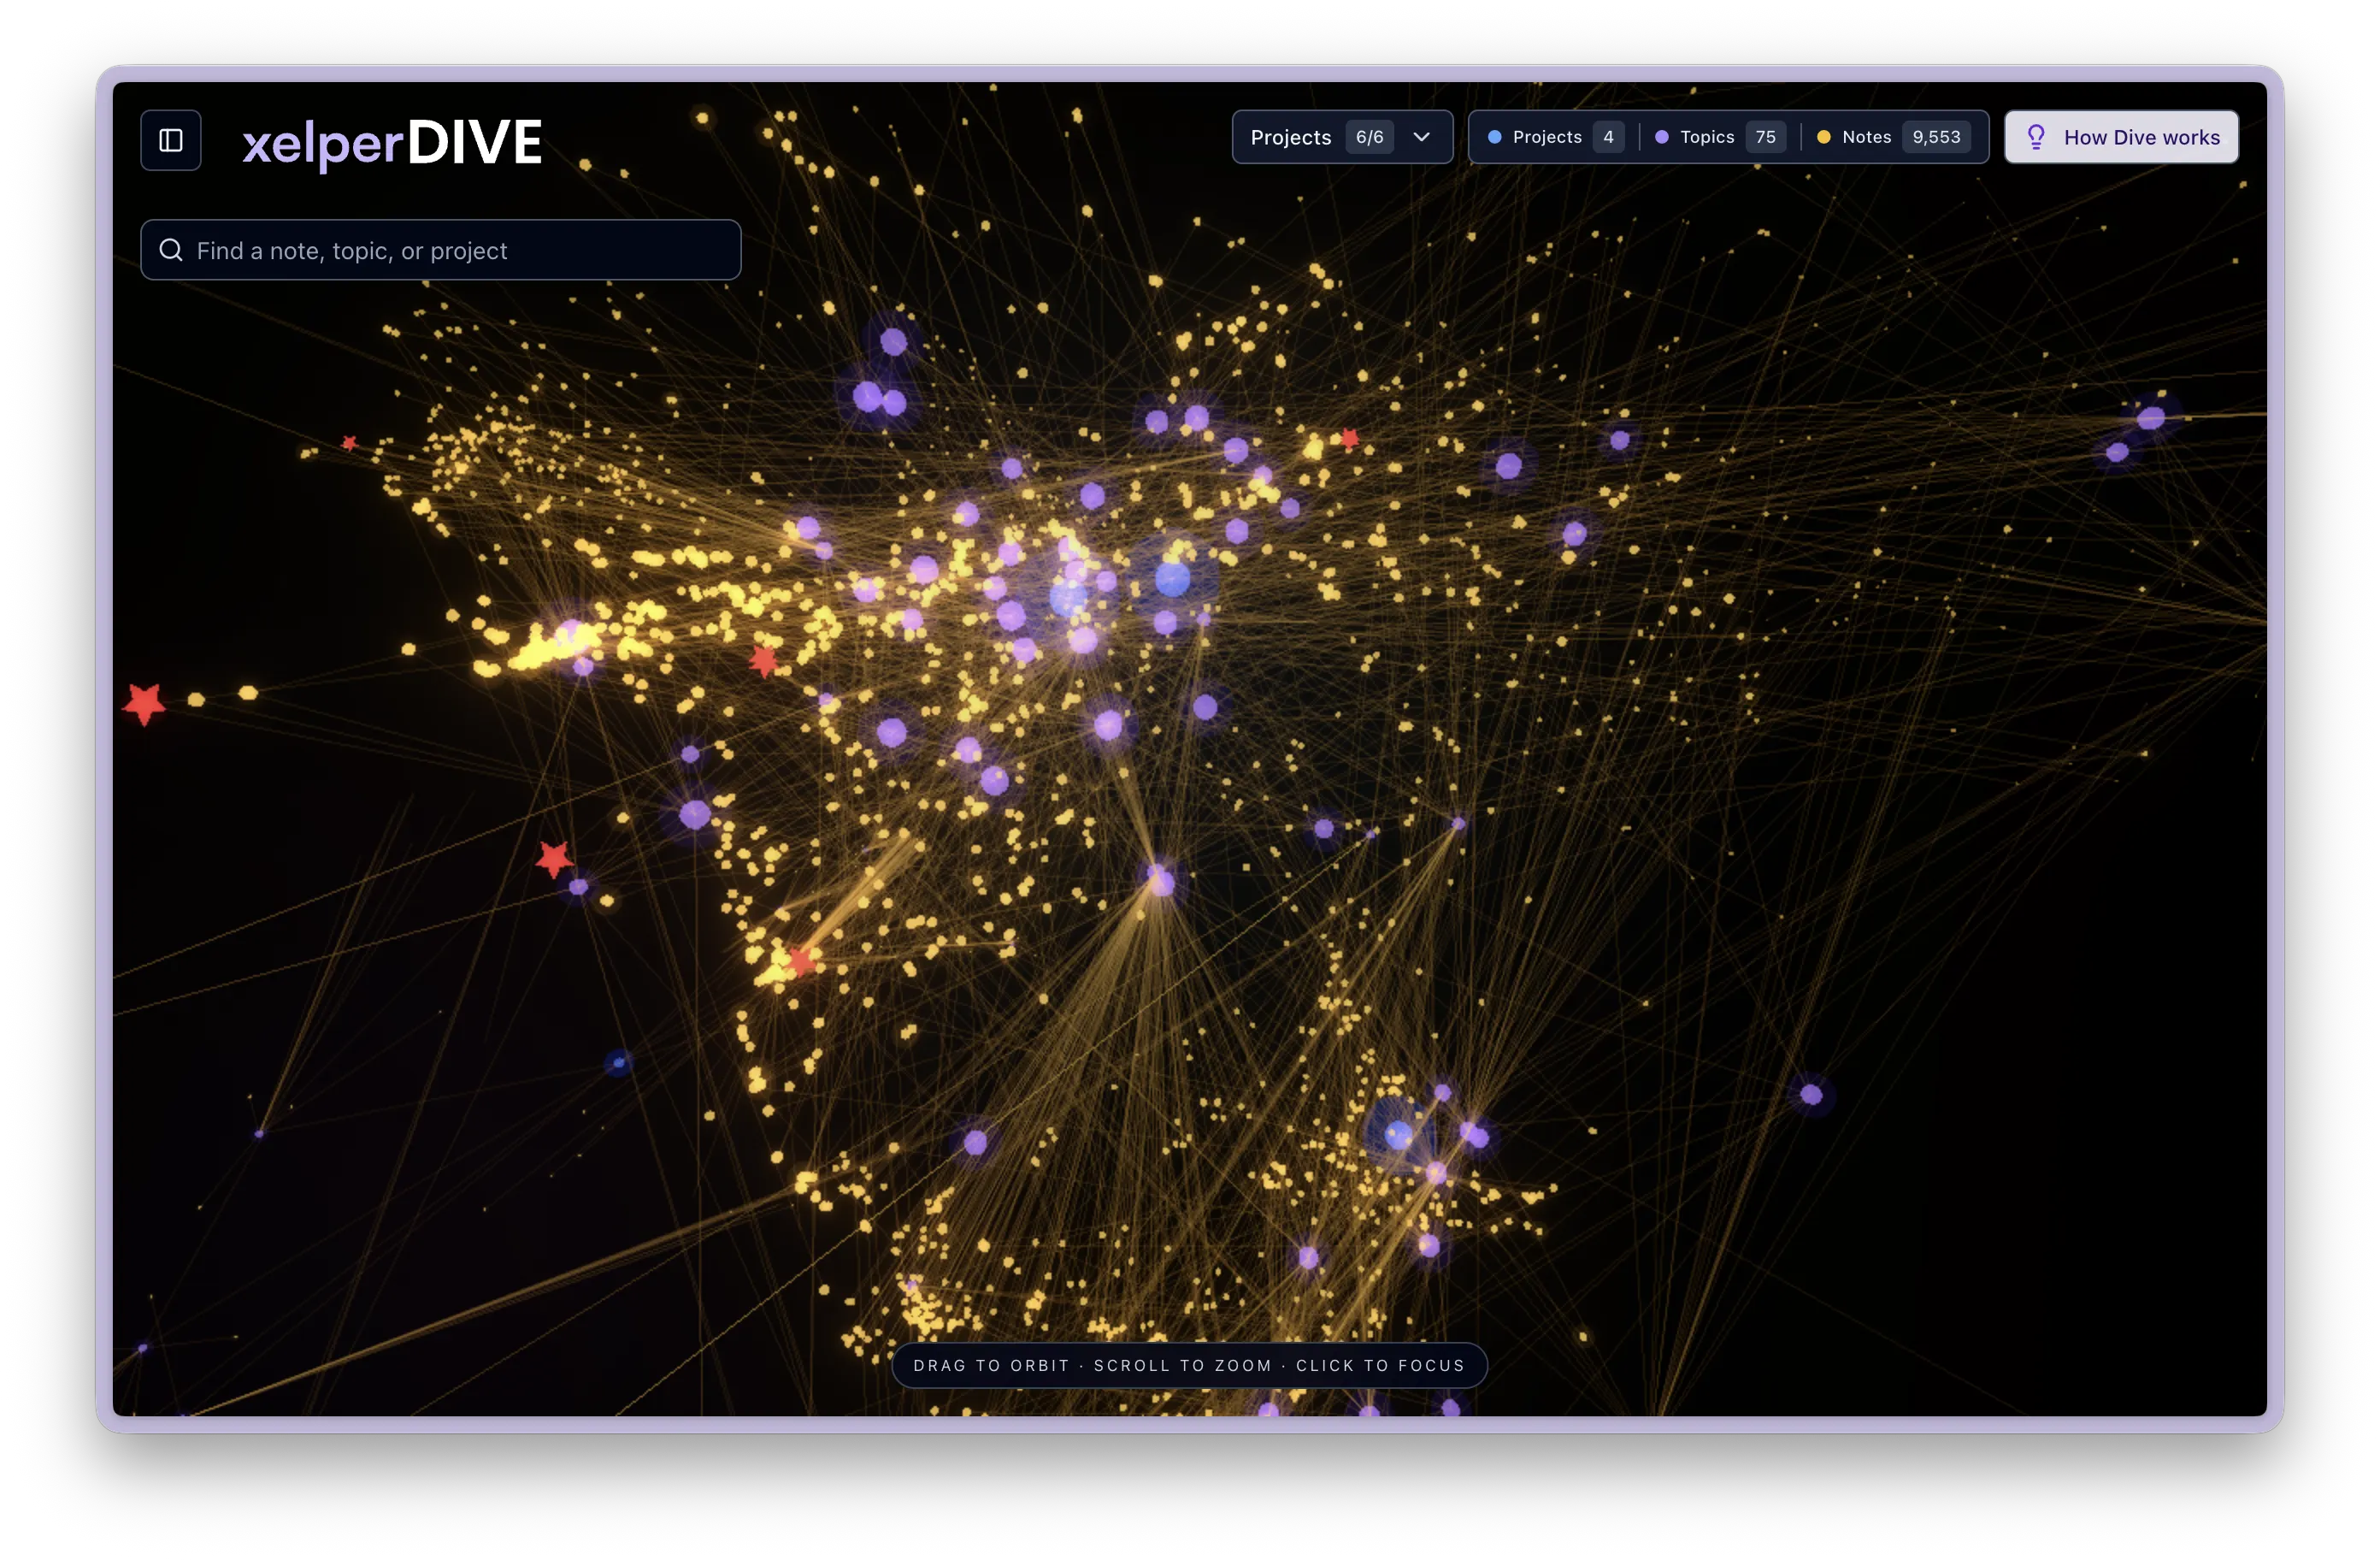Click the magnifier search icon
2380x1560 pixels.
click(171, 250)
